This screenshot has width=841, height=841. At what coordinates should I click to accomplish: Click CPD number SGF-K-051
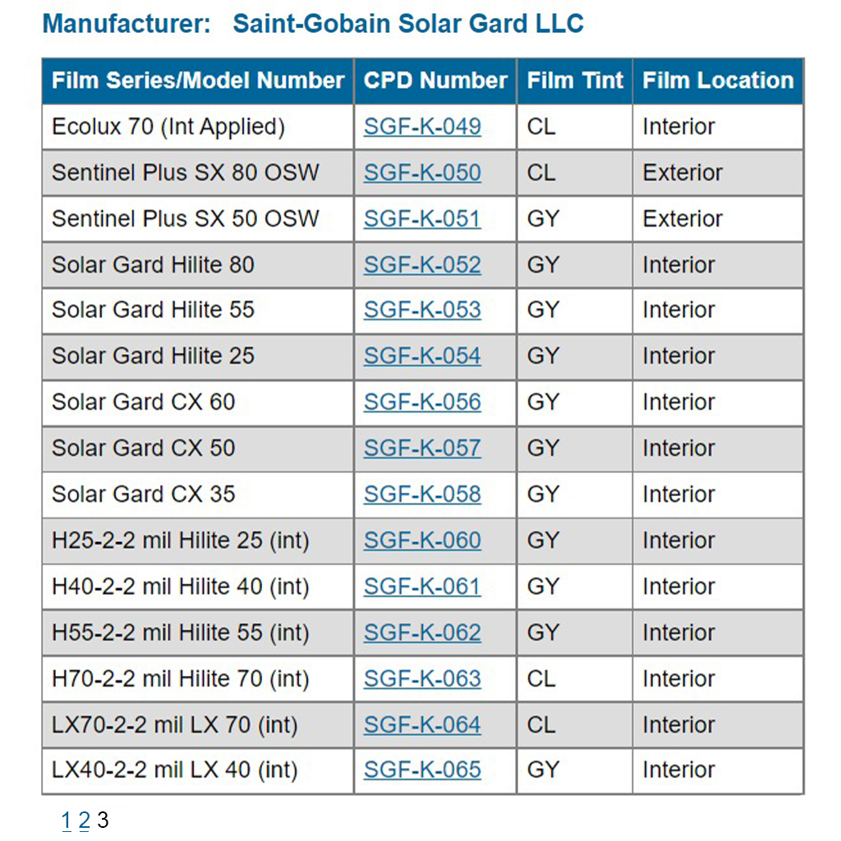click(422, 218)
